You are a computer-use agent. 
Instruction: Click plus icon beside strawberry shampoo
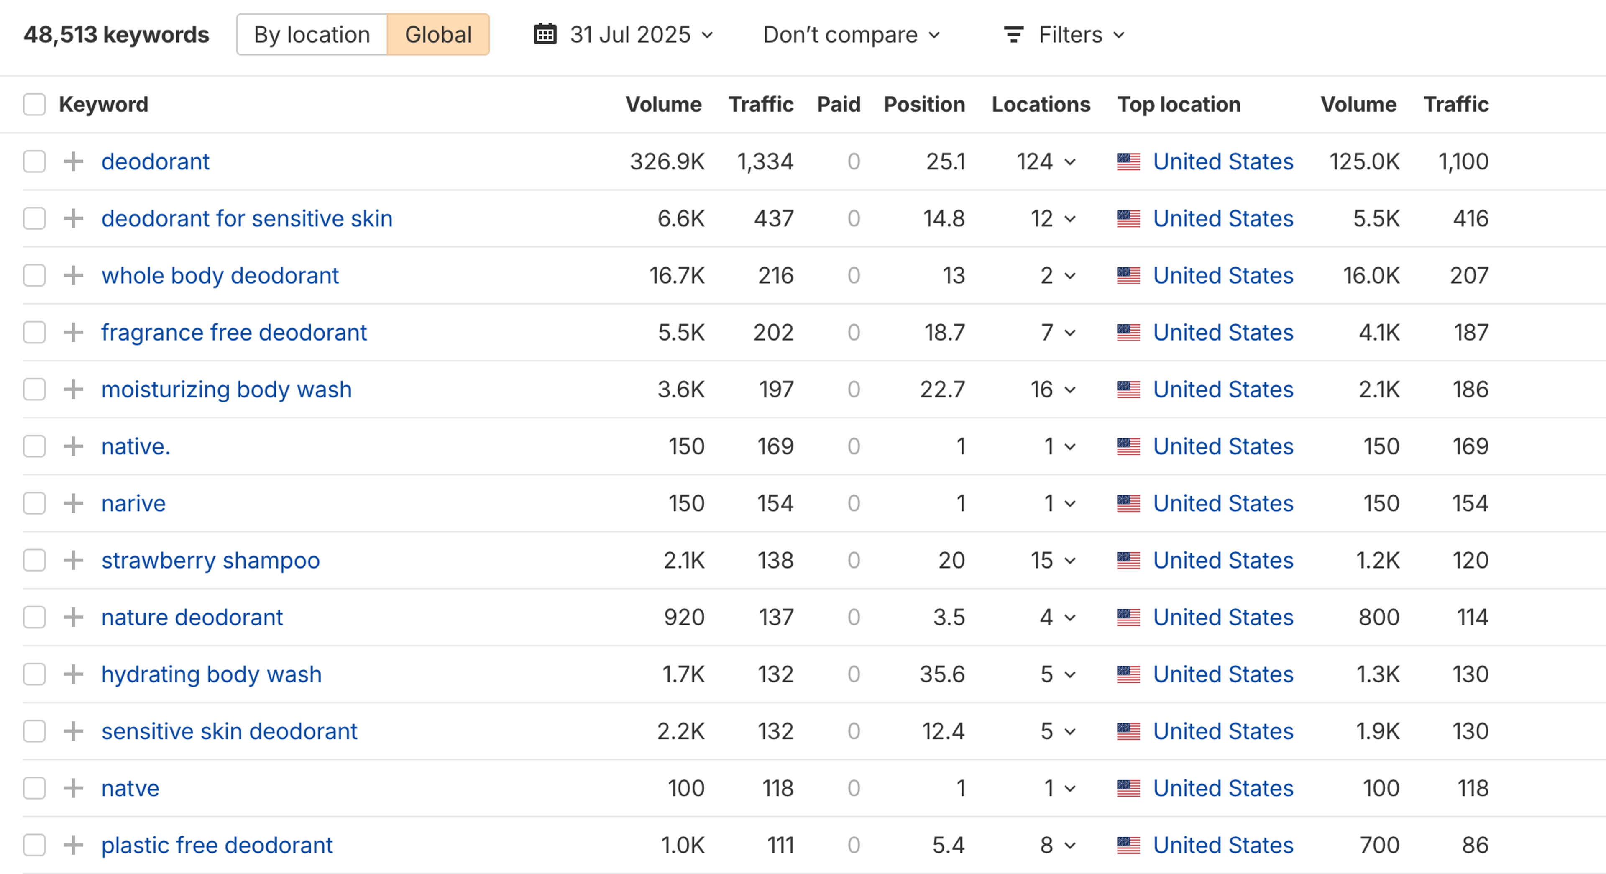click(74, 560)
